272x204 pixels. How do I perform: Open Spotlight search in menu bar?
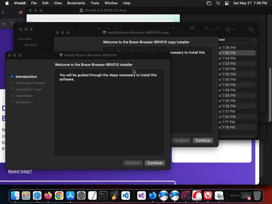[218, 3]
